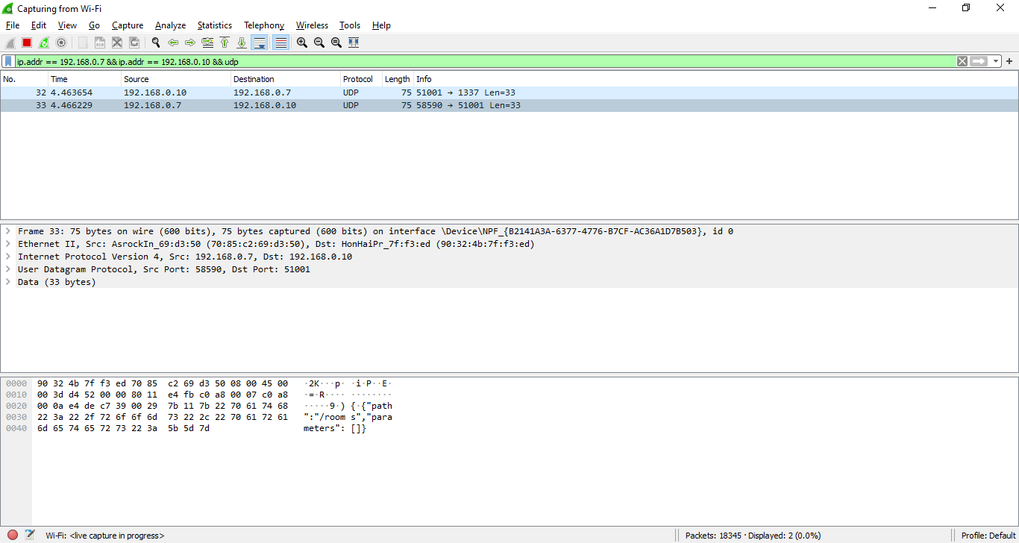This screenshot has width=1019, height=543.
Task: Apply the current display filter
Action: coord(978,61)
